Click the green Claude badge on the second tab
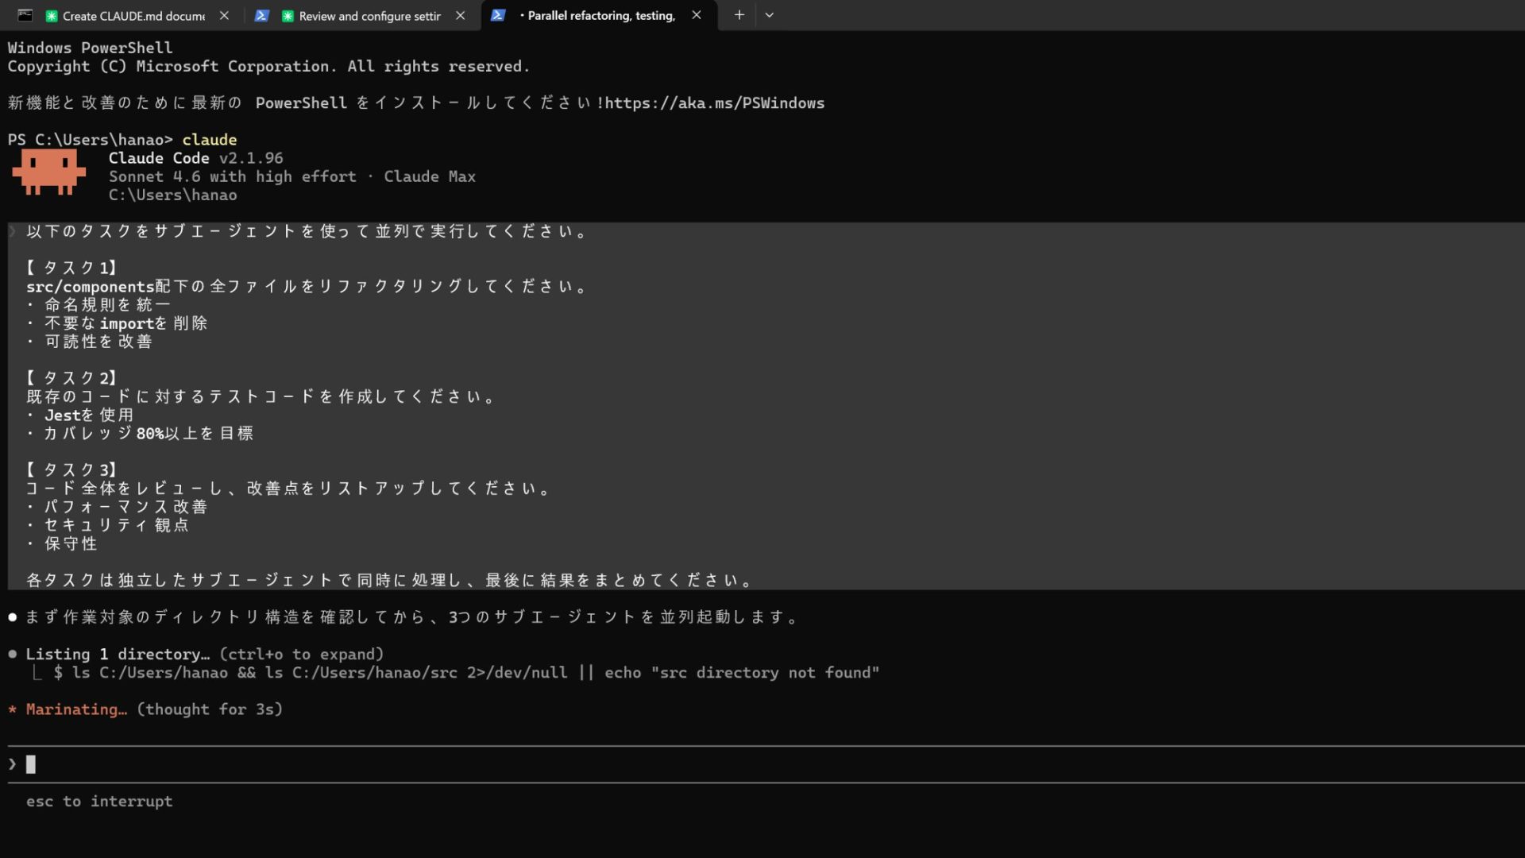The image size is (1525, 858). 289,15
